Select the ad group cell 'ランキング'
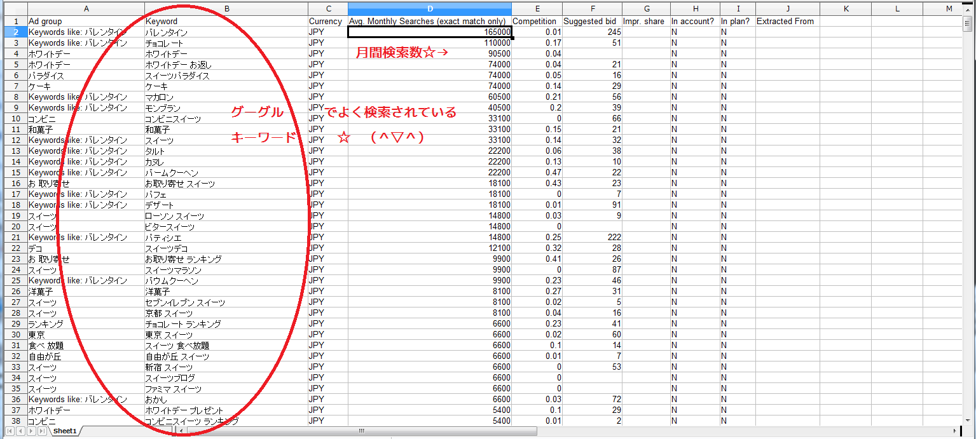 point(86,323)
